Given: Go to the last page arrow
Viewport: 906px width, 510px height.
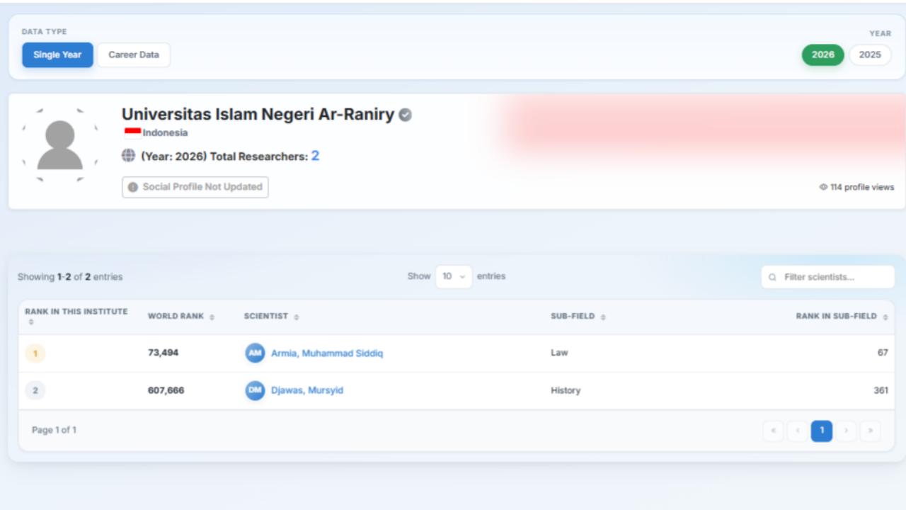Looking at the screenshot, I should pyautogui.click(x=870, y=431).
